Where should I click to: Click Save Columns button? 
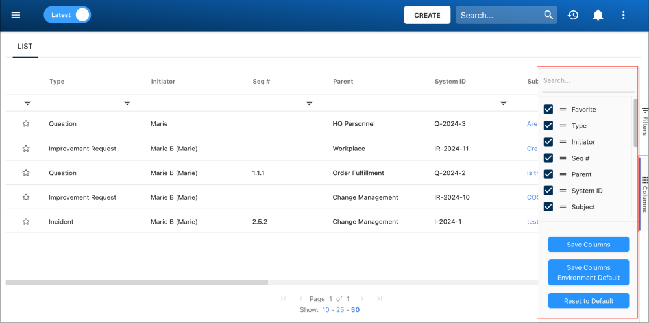click(x=589, y=245)
